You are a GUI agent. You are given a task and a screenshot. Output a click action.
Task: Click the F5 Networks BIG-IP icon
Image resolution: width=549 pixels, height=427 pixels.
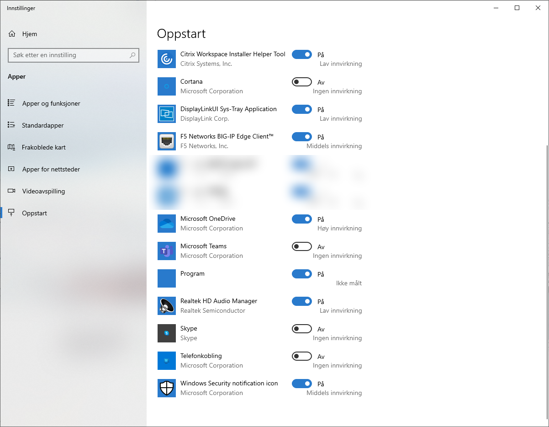pyautogui.click(x=167, y=141)
